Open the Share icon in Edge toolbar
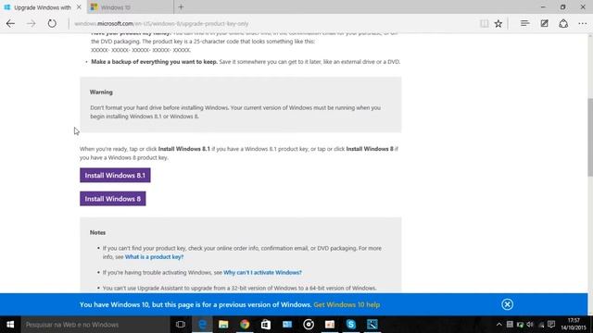Viewport: 593px width, 333px height. pos(563,23)
